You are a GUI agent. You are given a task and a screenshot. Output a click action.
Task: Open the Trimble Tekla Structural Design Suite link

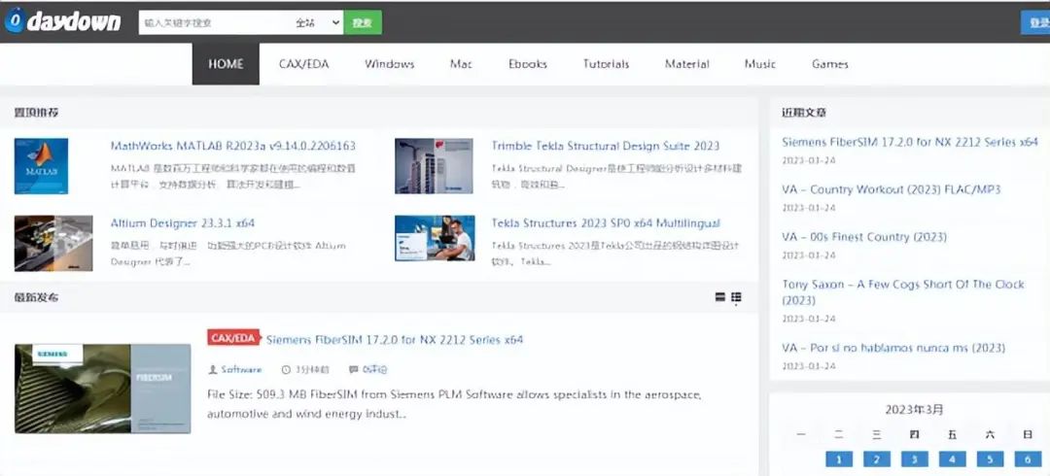(x=606, y=146)
